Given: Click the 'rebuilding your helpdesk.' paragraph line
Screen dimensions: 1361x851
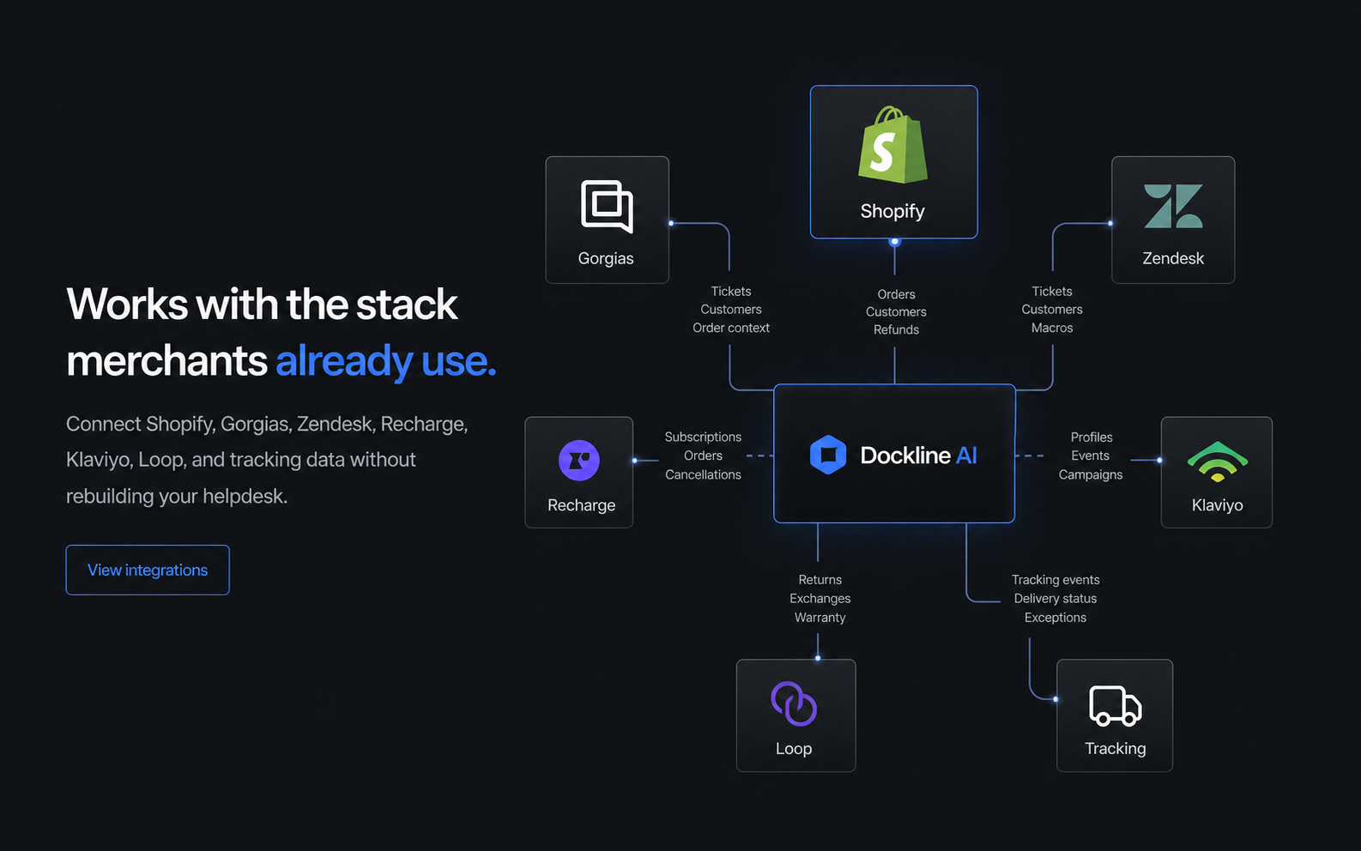Looking at the screenshot, I should click(177, 496).
